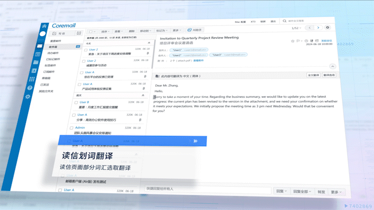The image size is (374, 210).
Task: Open the settings gear in left sidebar
Action: pyautogui.click(x=29, y=96)
